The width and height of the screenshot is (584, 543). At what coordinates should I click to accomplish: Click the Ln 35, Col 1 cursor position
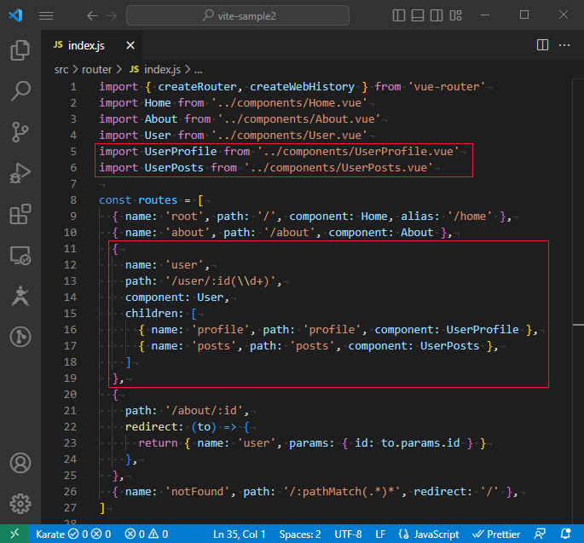(x=239, y=534)
